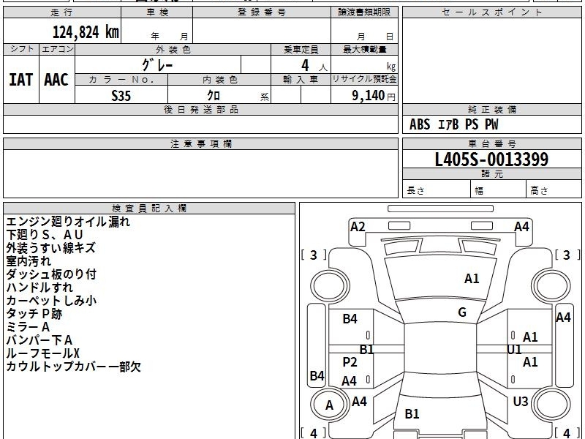Select the note ダッシュ板のり付
This screenshot has height=439, width=585.
[x=51, y=274]
